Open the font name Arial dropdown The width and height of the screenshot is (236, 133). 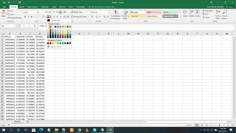(37, 12)
